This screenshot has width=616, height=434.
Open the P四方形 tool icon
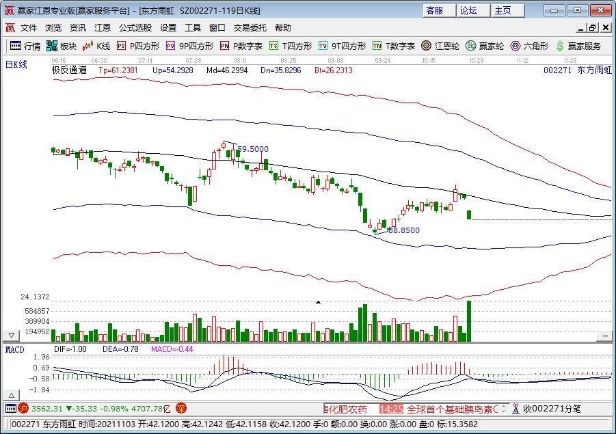coord(133,46)
